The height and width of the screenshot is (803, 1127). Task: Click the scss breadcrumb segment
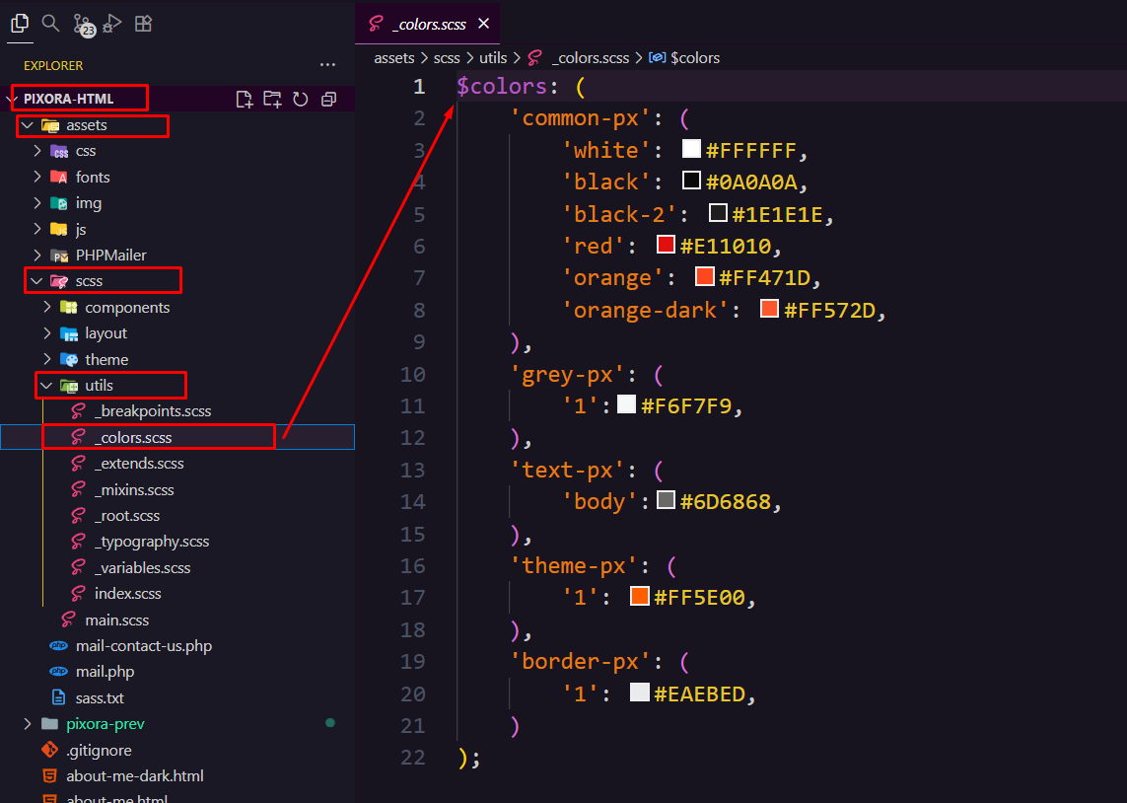[447, 58]
